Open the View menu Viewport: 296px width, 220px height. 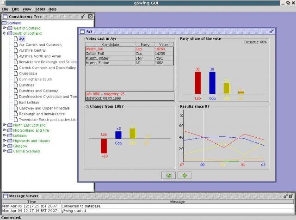pyautogui.click(x=27, y=9)
